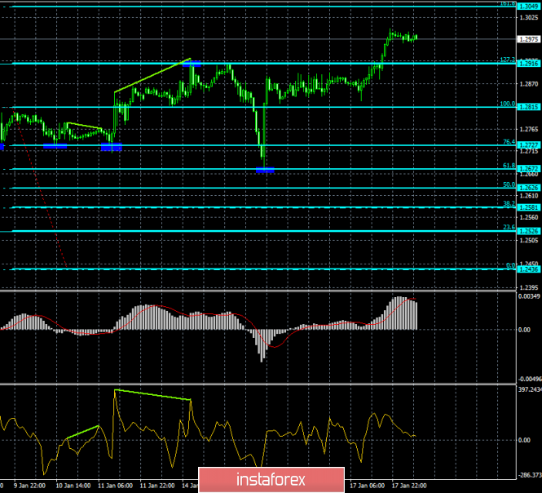Select the current price tag 1.2975
Viewport: 542px width, 493px height.
(528, 38)
